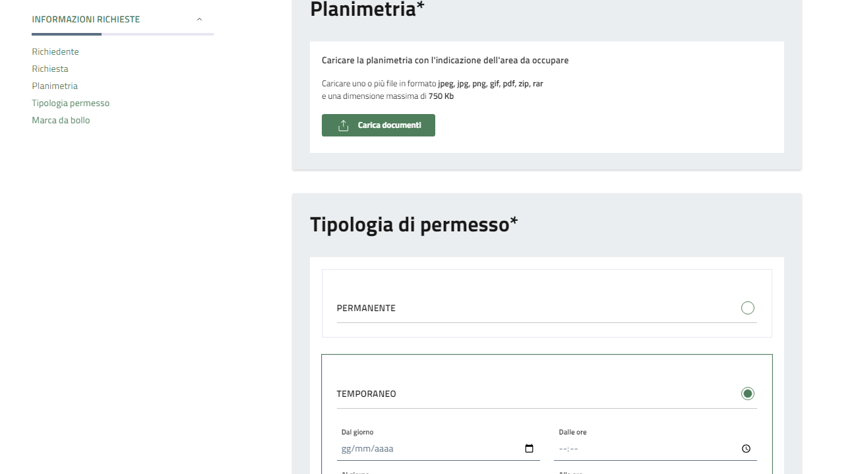Open Tipologia permesso sidebar link
This screenshot has height=474, width=856.
(71, 103)
